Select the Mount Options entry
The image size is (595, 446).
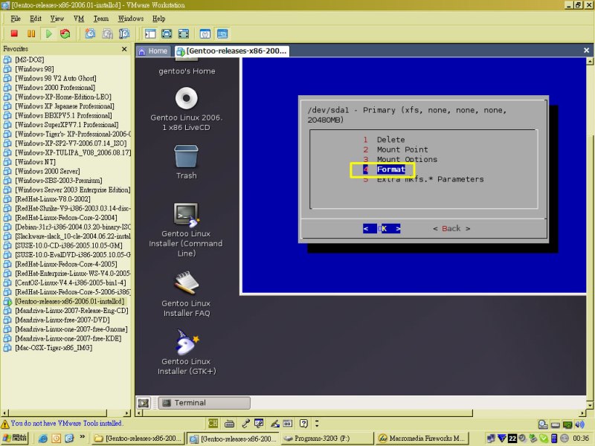pyautogui.click(x=400, y=159)
